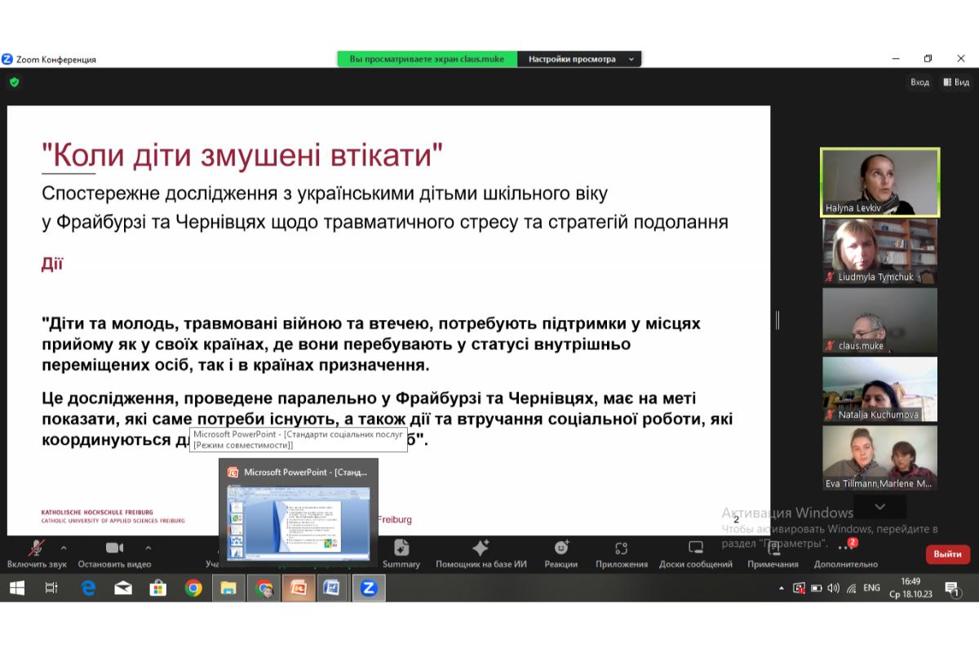Stop camera with Остановить видео
The image size is (979, 653).
pyautogui.click(x=114, y=553)
